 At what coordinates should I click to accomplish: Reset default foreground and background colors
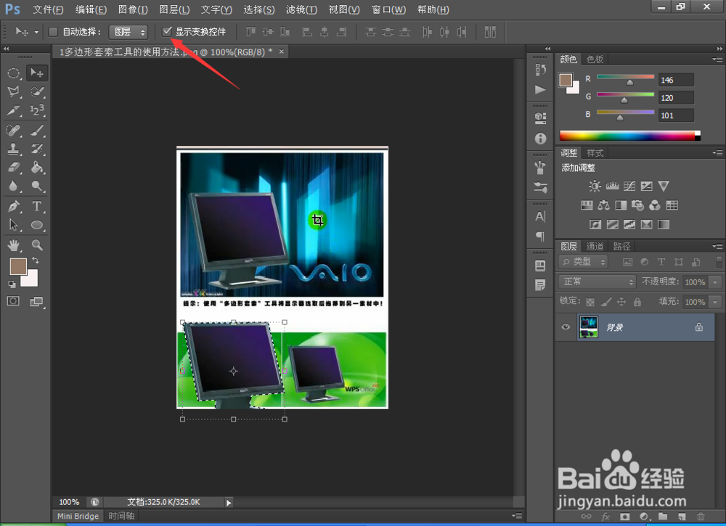coord(12,284)
